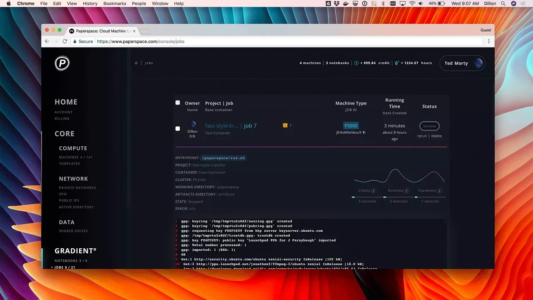Click the info icon next to Runtime
533x300 pixels.
click(x=407, y=191)
